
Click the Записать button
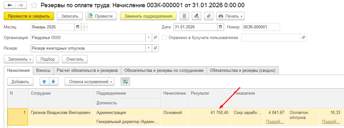(x=70, y=16)
